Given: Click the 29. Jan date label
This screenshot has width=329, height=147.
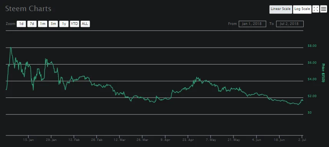Looking at the screenshot, I should 51,140.
